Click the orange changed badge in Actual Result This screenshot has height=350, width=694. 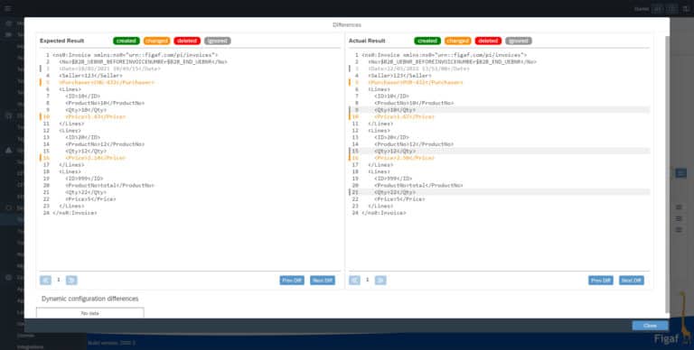click(457, 41)
